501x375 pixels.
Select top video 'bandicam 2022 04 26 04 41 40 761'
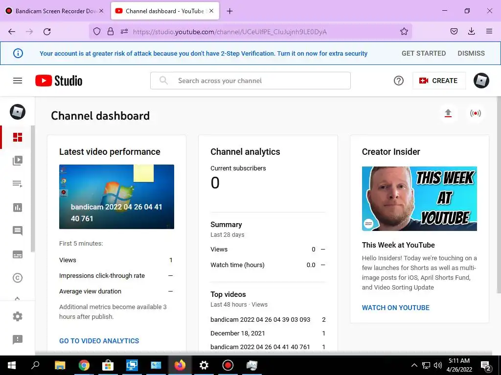tap(260, 347)
